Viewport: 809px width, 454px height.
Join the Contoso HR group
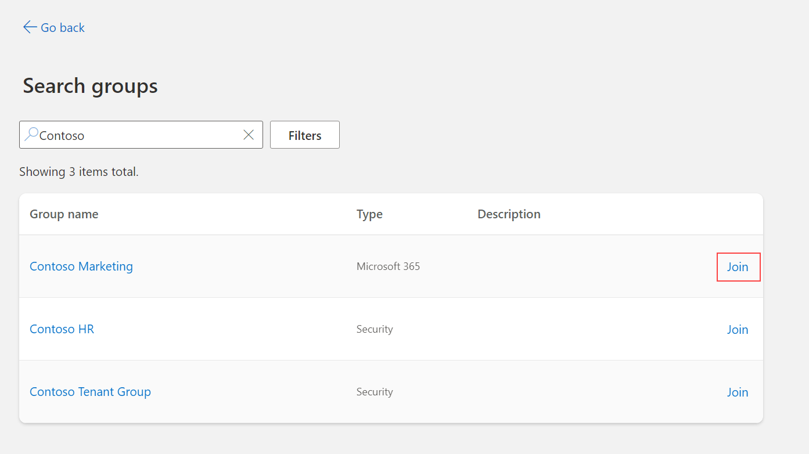737,329
